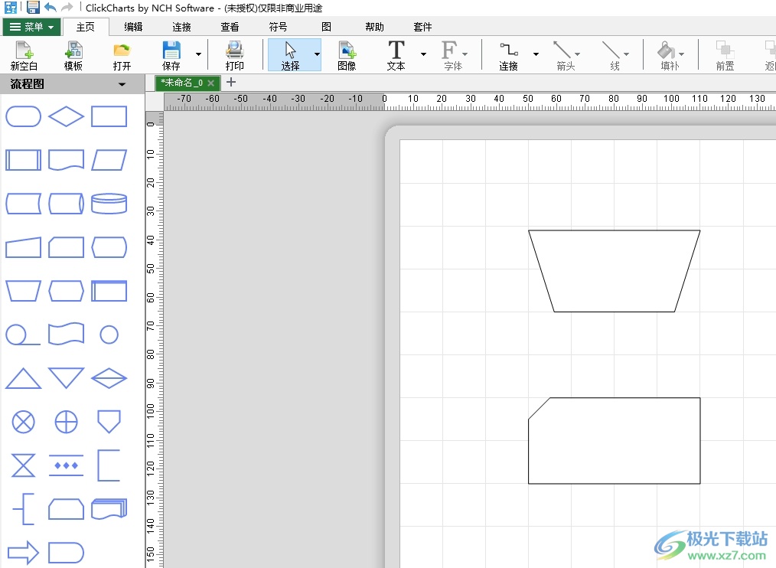Viewport: 776px width, 568px height.
Task: Switch to the 图 diagram tab
Action: click(326, 27)
